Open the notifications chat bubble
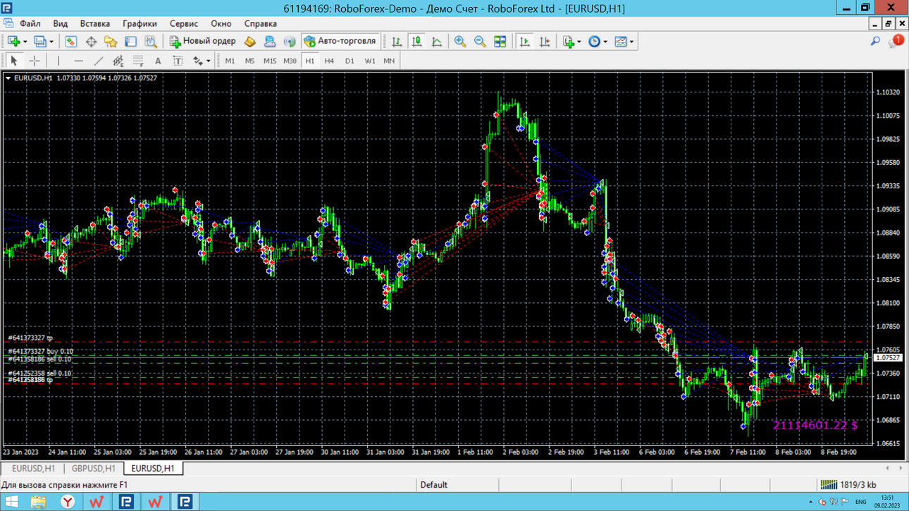The height and width of the screenshot is (511, 909). 896,42
